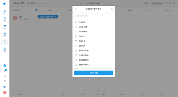Select the 任务标题 field

tap(94, 22)
